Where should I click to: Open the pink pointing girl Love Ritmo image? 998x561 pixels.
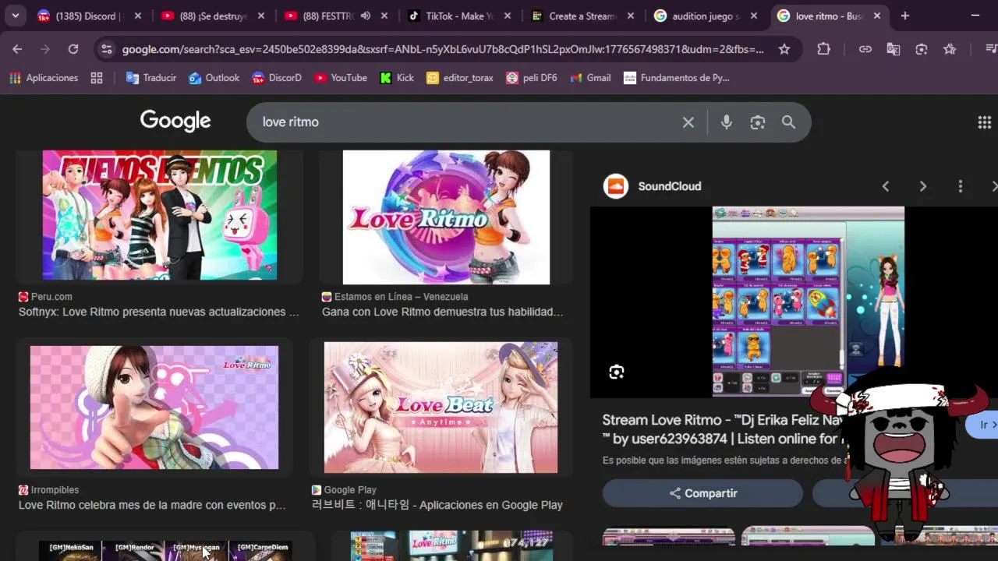pos(154,408)
